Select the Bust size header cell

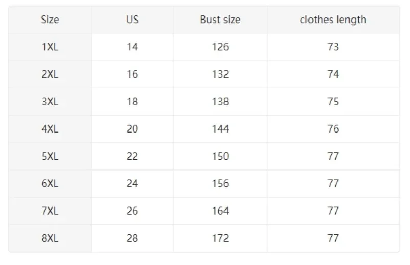coord(220,20)
